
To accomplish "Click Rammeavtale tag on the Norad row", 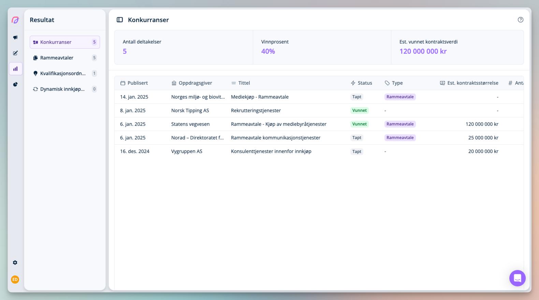I will point(400,138).
